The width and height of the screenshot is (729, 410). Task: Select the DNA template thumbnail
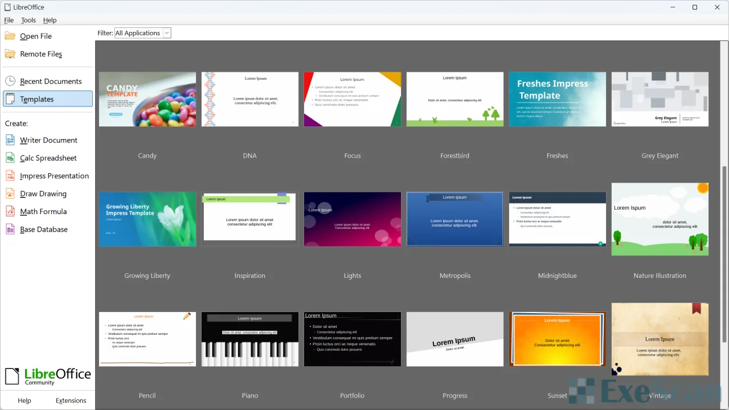point(250,99)
